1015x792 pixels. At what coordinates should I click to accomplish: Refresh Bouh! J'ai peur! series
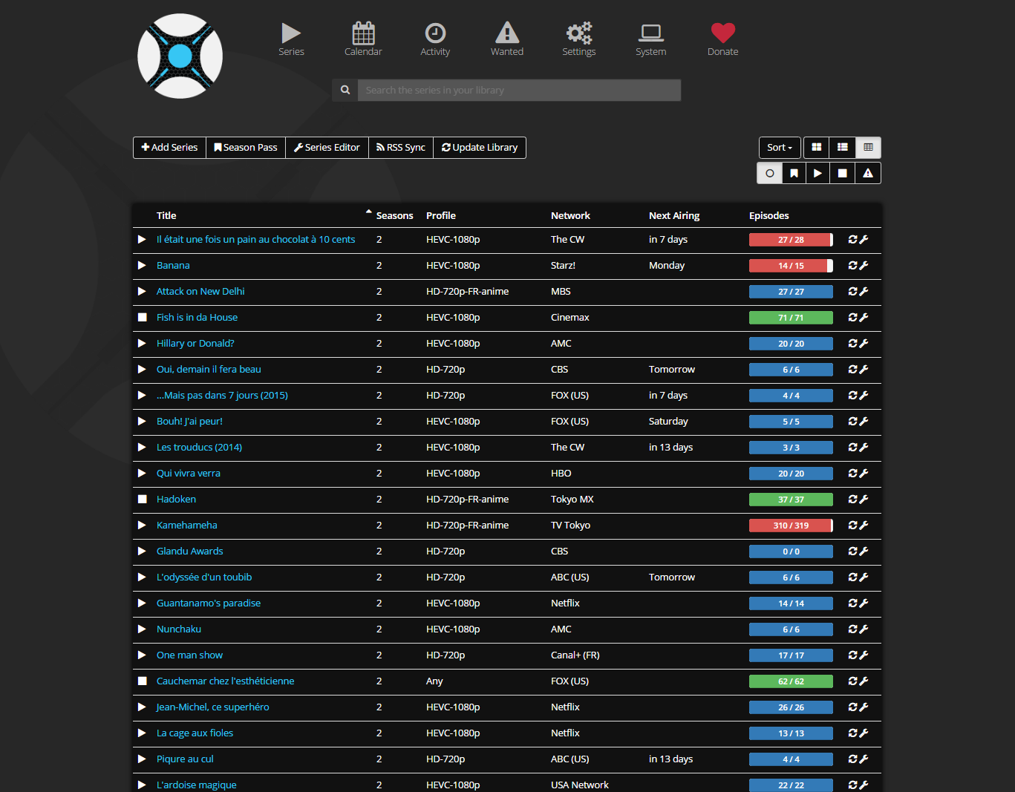(x=852, y=422)
